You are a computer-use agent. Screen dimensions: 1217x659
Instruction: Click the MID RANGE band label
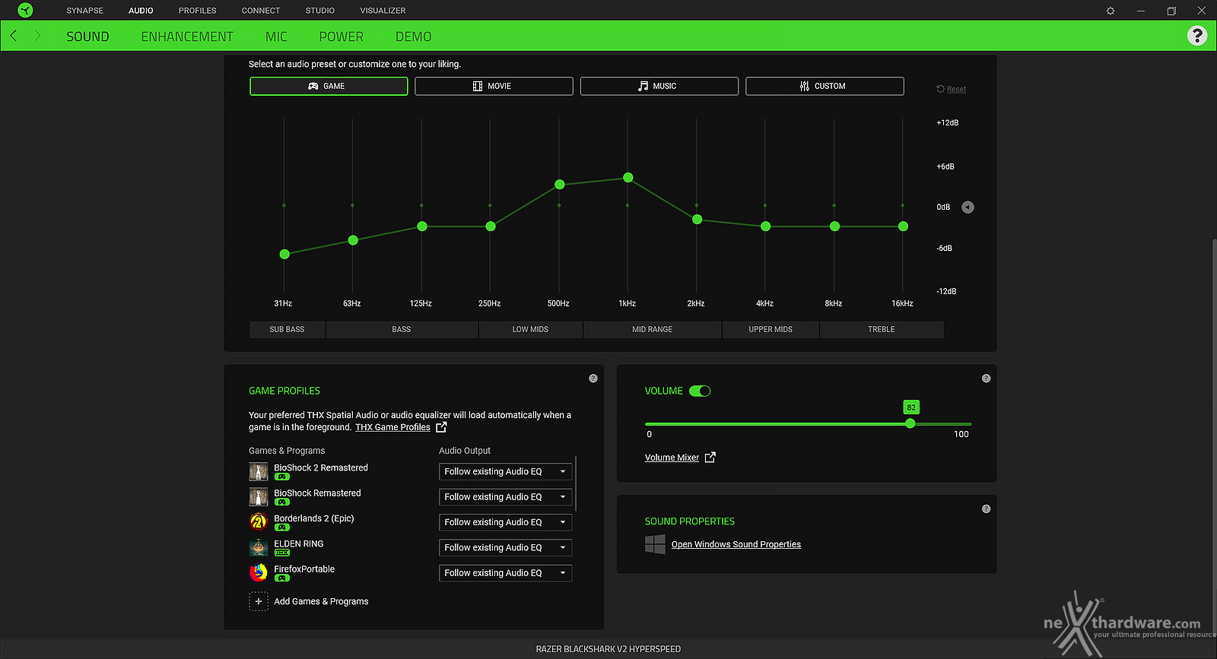tap(652, 329)
